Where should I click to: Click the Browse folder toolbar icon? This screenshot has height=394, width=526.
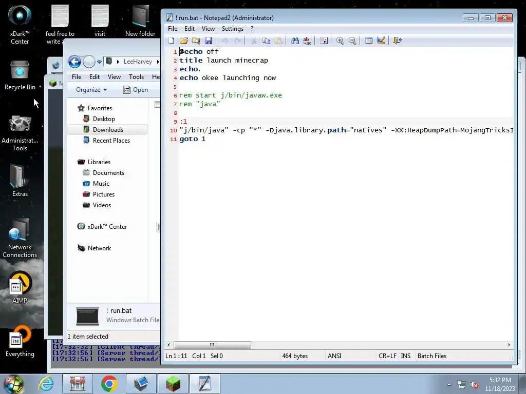196,41
